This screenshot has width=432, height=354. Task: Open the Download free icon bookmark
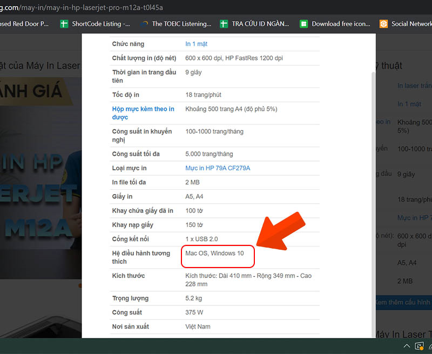(x=335, y=24)
